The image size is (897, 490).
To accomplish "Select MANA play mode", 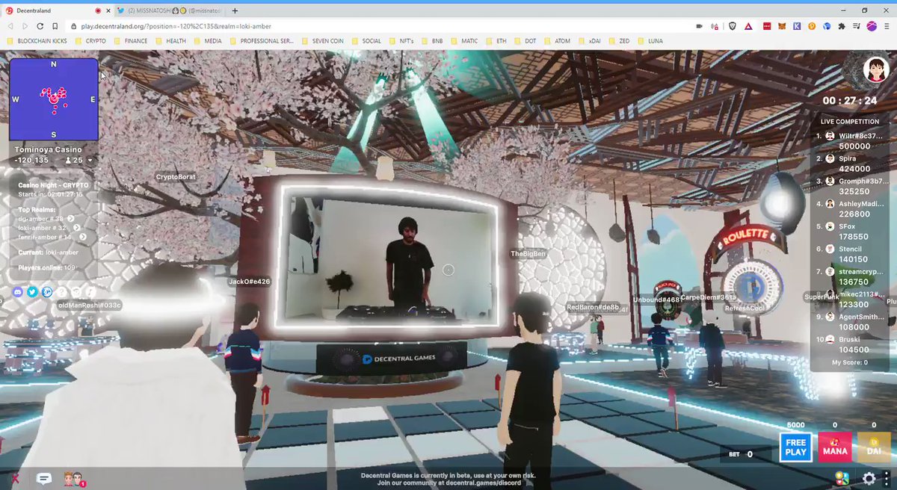I will coord(835,447).
